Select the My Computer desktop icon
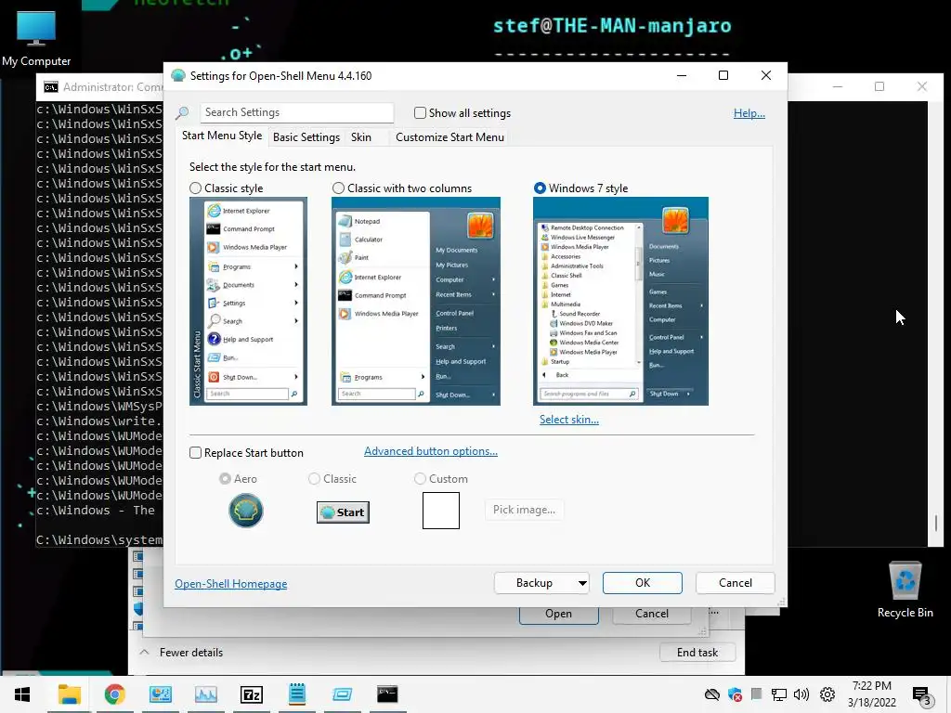Image resolution: width=951 pixels, height=713 pixels. (36, 38)
